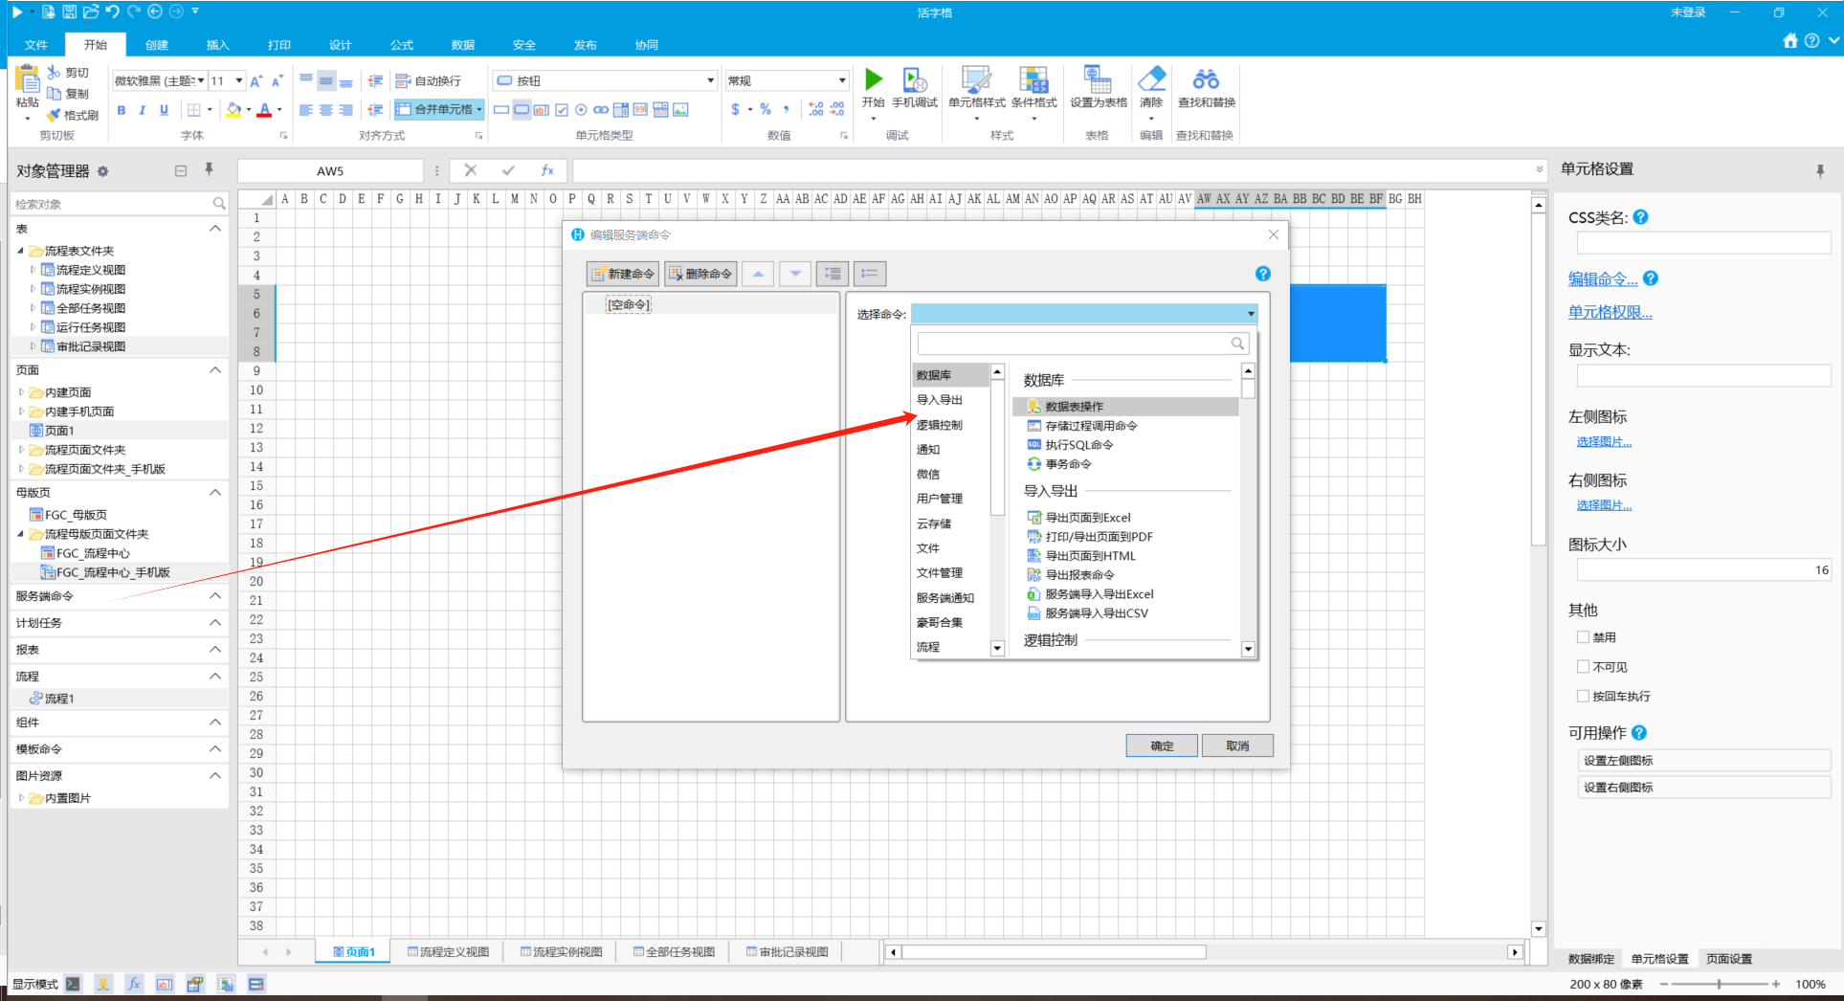Pin the Object Manager panel
Viewport: 1844px width, 1001px height.
[x=209, y=170]
